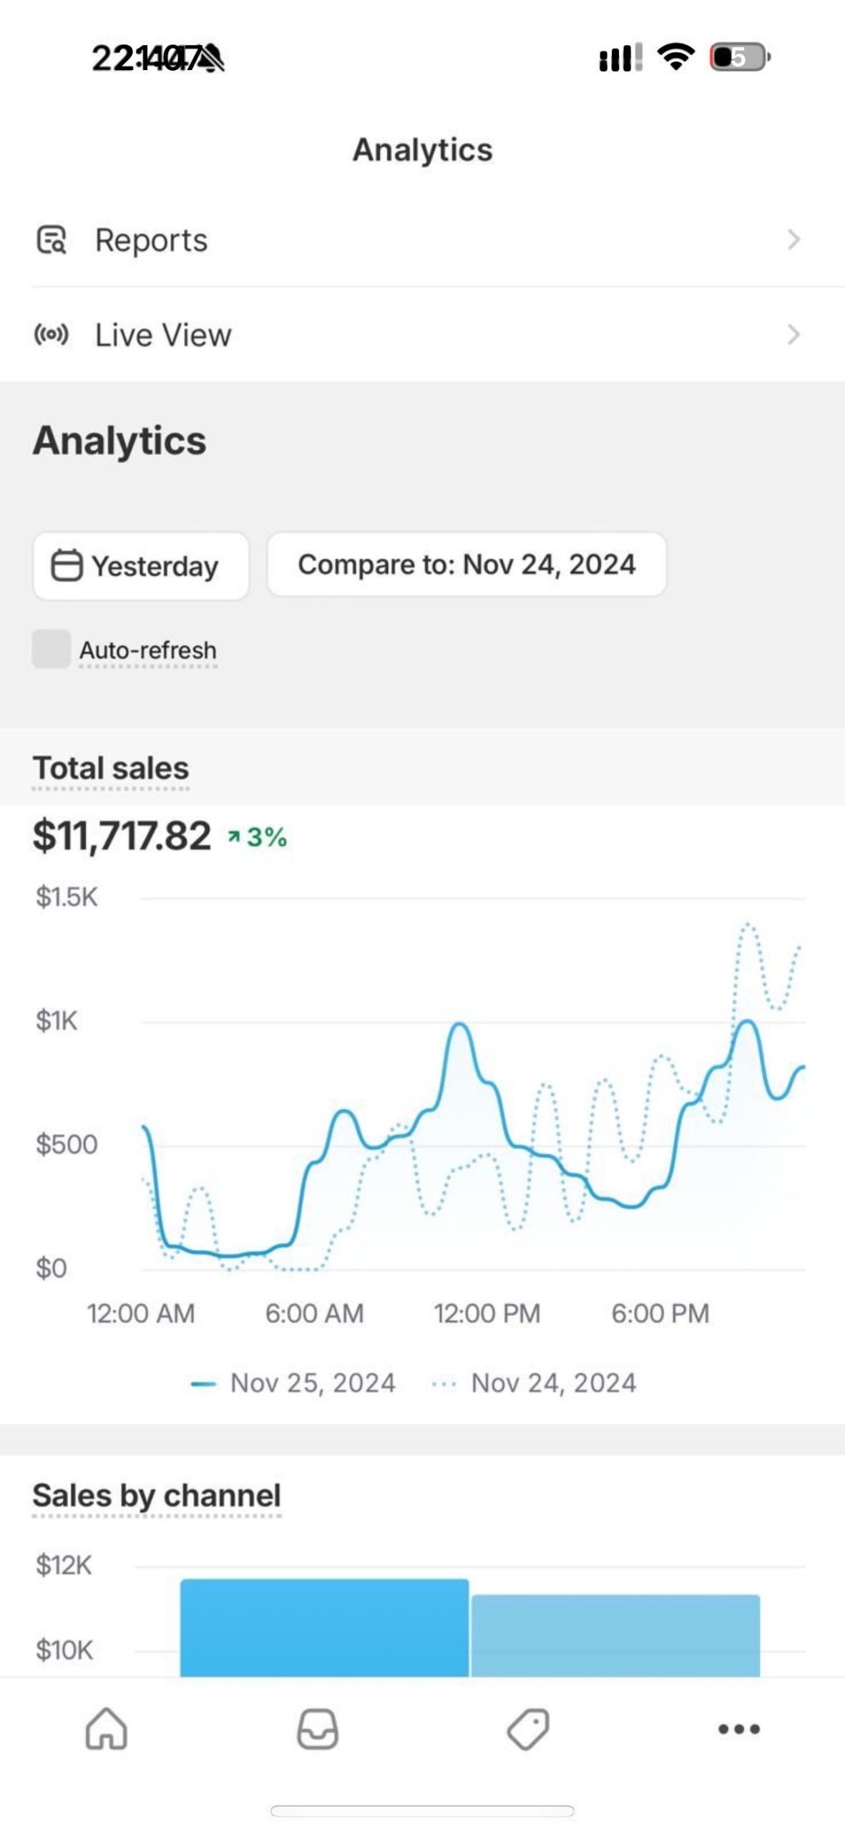Tap the Reports magnifier icon

52,240
